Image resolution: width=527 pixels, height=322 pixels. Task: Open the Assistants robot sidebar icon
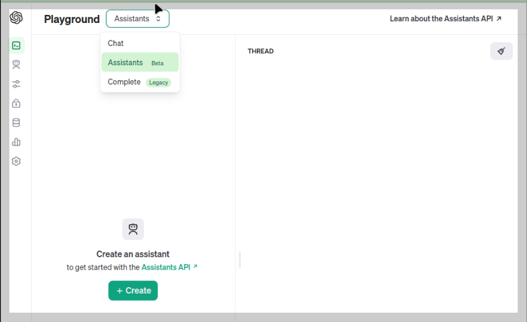tap(16, 65)
